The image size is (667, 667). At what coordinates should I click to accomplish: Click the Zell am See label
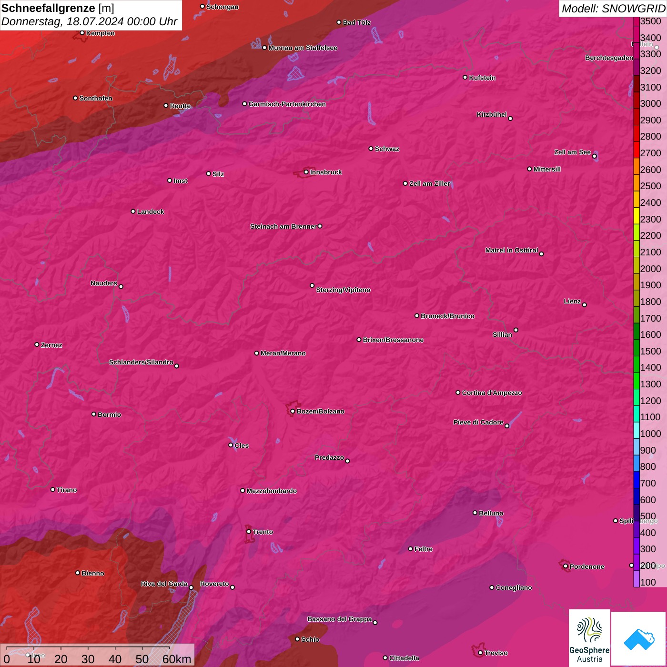[x=572, y=152]
